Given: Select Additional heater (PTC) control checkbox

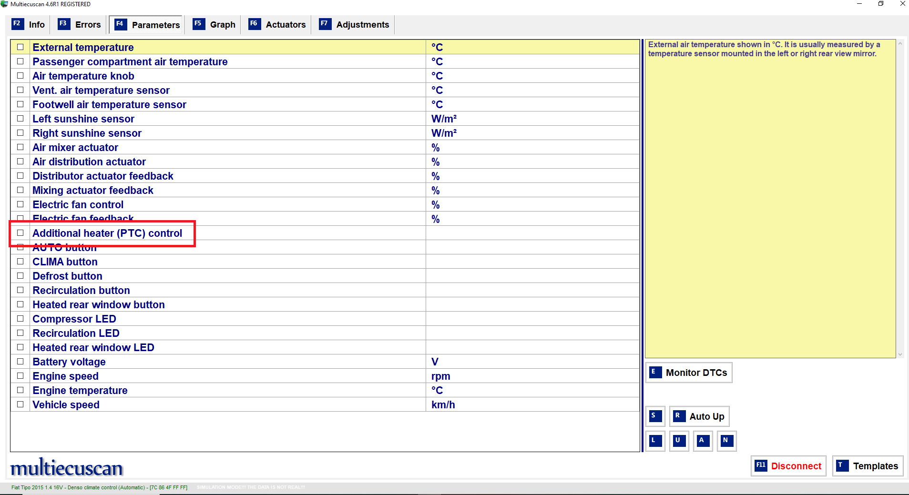Looking at the screenshot, I should [20, 233].
